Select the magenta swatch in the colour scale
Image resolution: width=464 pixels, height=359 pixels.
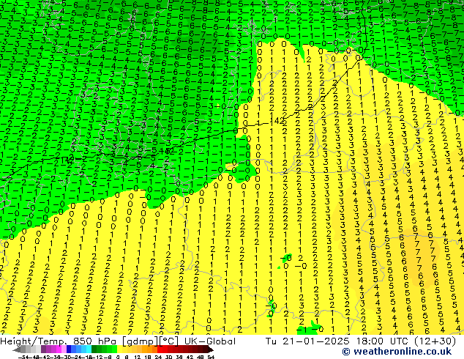click(x=59, y=349)
